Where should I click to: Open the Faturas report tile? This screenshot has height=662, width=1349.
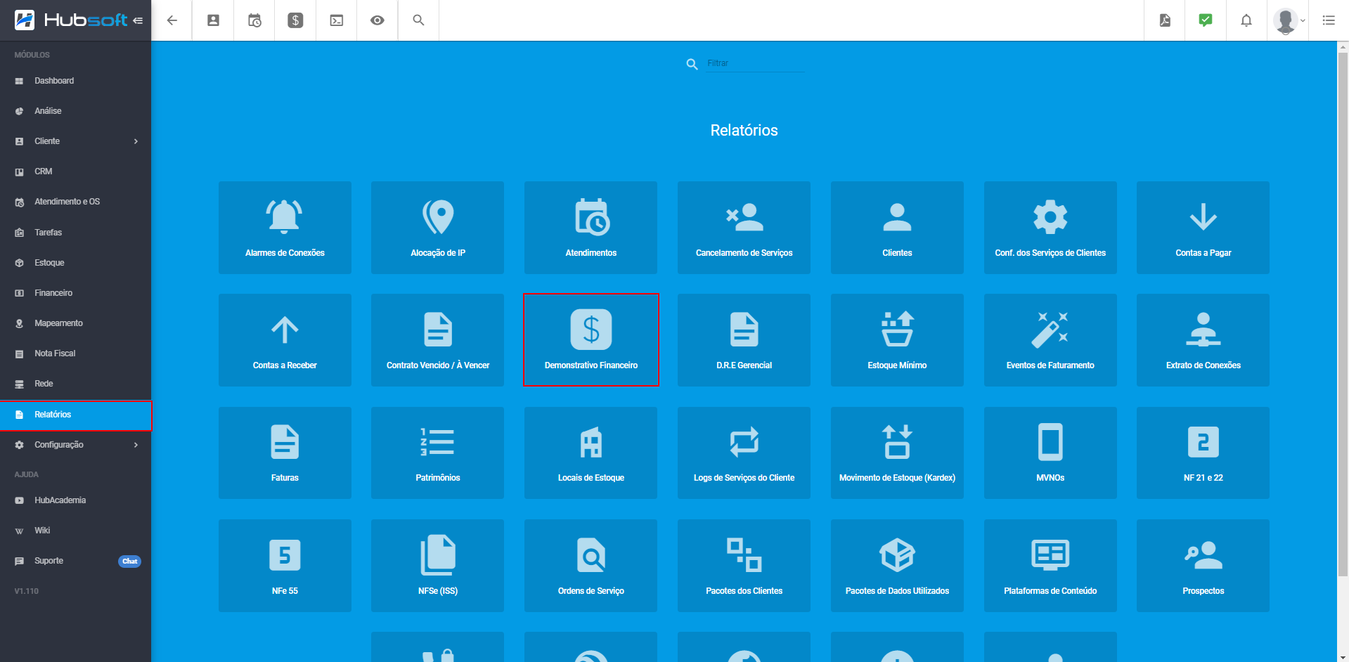285,453
